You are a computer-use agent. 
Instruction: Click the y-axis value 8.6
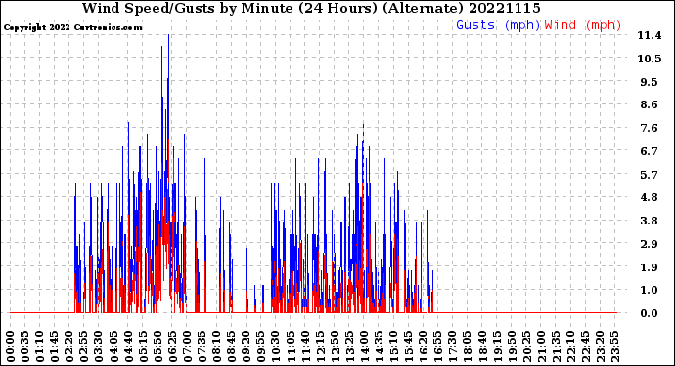[650, 104]
